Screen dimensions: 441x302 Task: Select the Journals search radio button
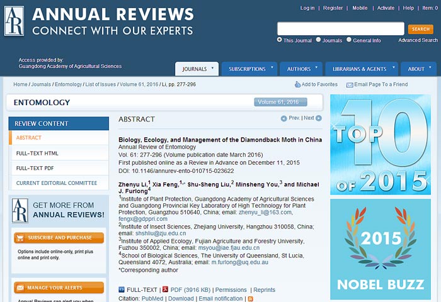[319, 40]
